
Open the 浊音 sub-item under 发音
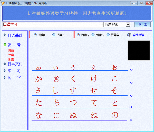coord(11,55)
